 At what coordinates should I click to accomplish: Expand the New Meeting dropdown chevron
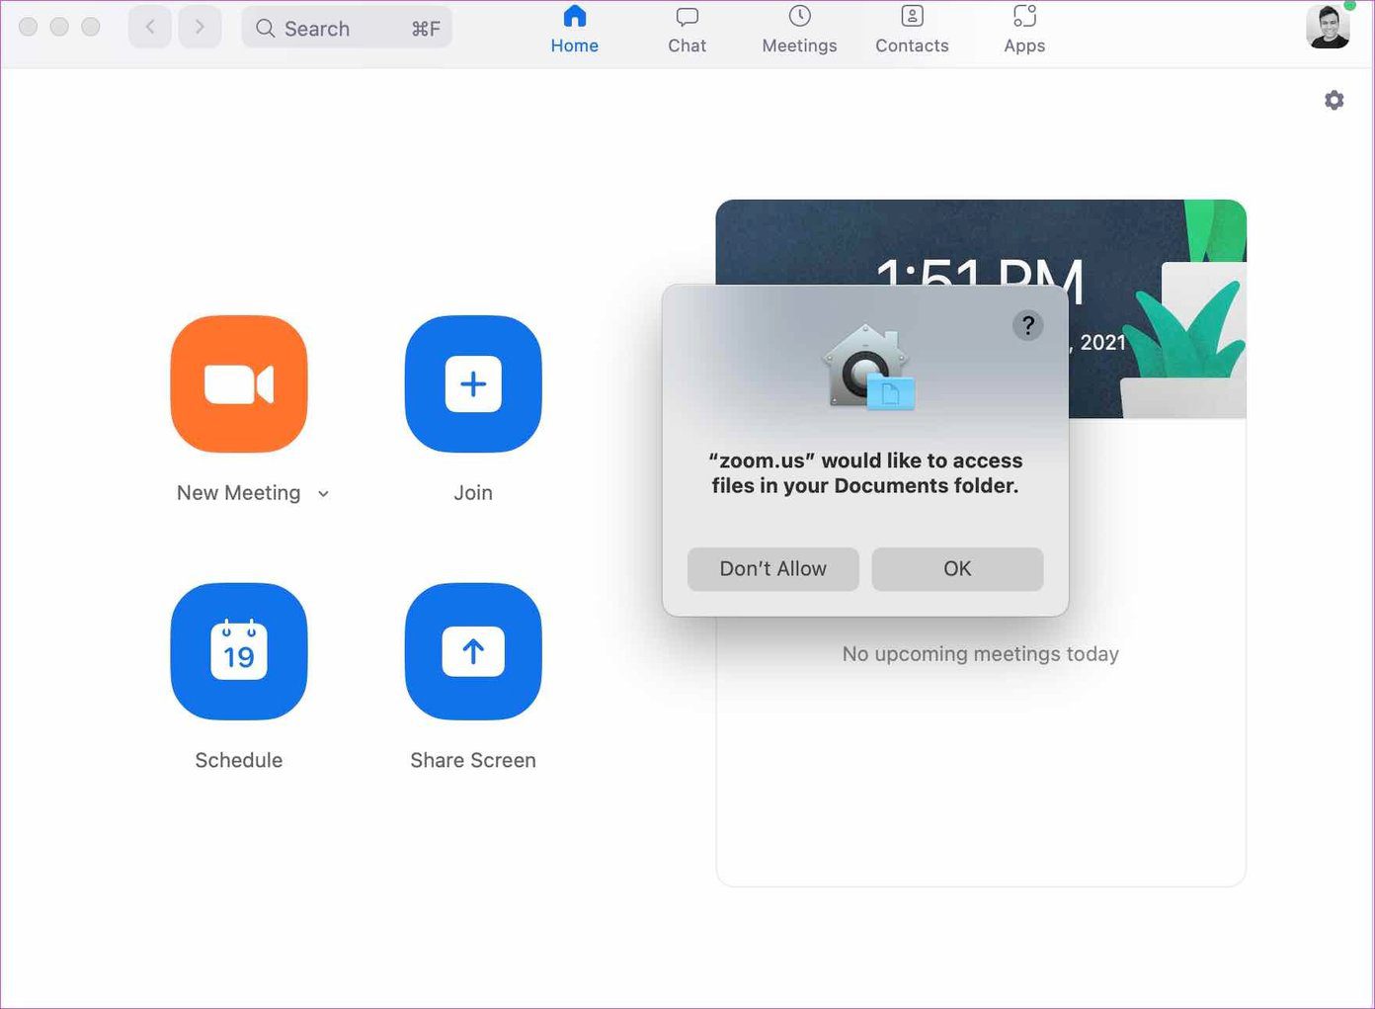[x=323, y=493]
